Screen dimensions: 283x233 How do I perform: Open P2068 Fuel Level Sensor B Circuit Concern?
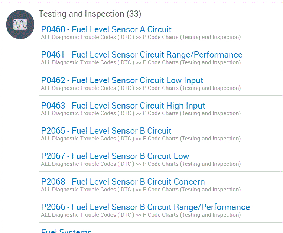123,182
